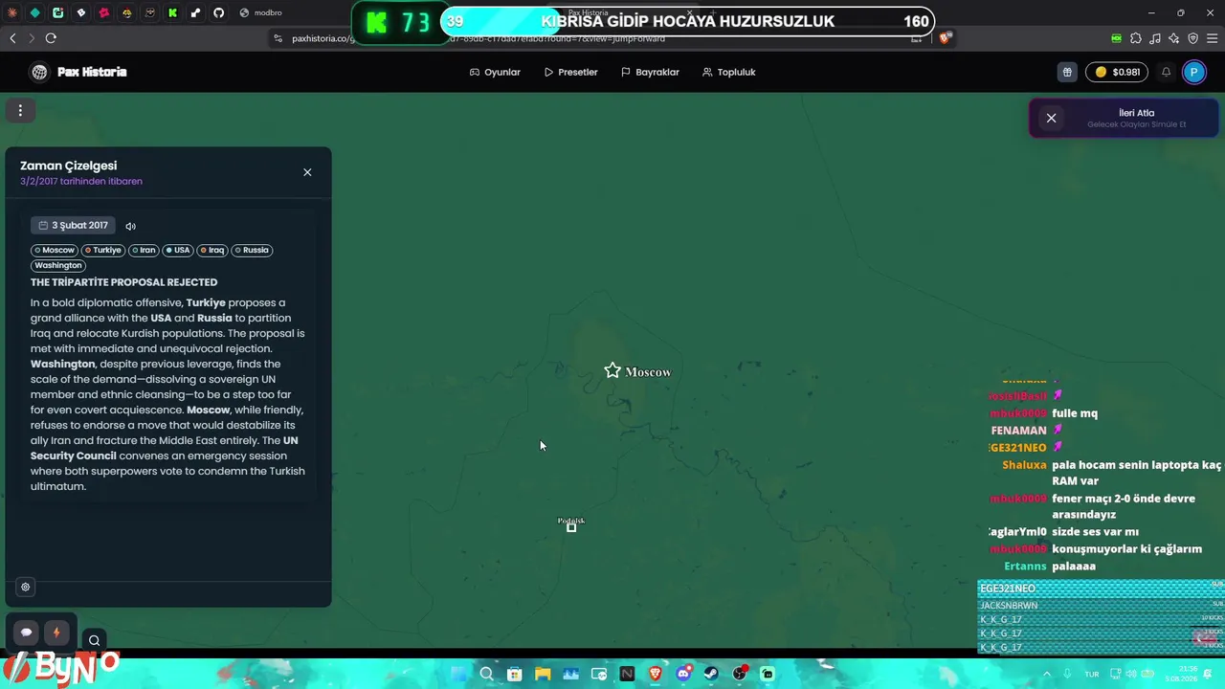Switch to the green Kick pinned tab
1225x689 pixels.
[x=172, y=12]
